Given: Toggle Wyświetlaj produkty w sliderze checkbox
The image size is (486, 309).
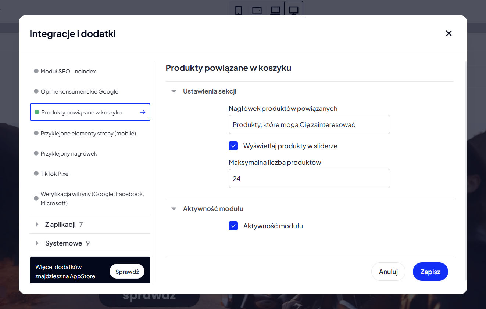Looking at the screenshot, I should point(233,146).
